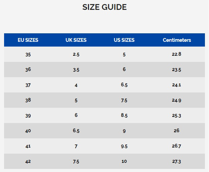Click US size 10 cell
The height and width of the screenshot is (172, 209).
(x=124, y=161)
